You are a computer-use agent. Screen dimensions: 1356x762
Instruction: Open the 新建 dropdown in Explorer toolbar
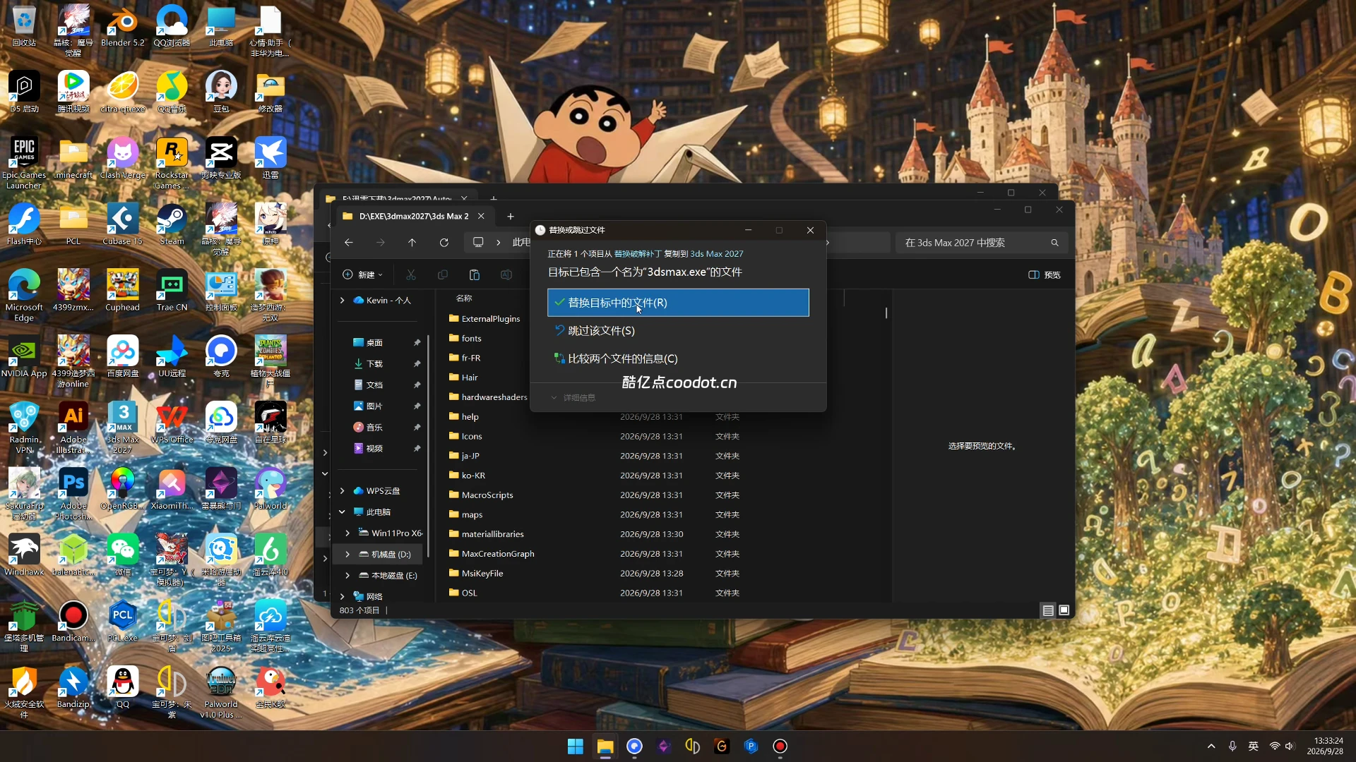pos(362,274)
